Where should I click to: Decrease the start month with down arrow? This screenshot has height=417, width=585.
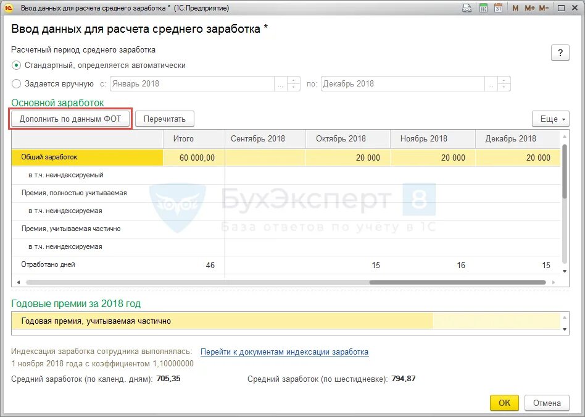click(294, 88)
